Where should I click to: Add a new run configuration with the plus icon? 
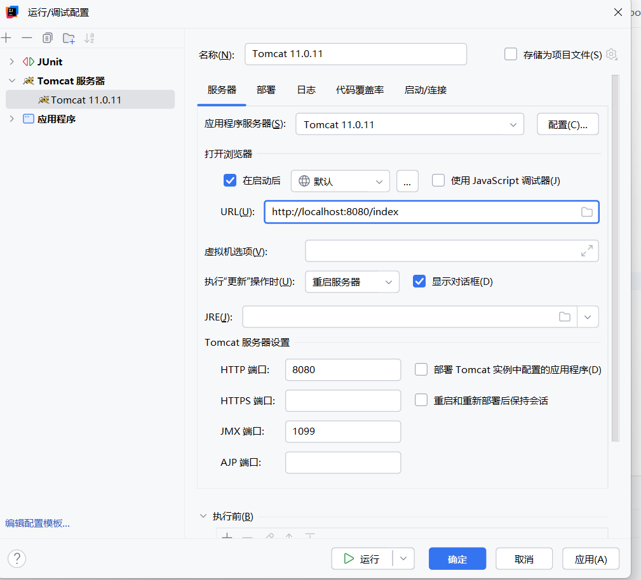pos(6,38)
